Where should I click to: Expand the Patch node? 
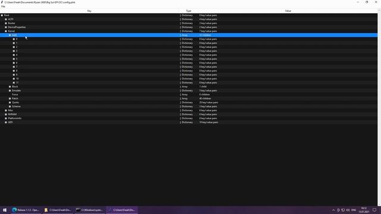pos(10,99)
